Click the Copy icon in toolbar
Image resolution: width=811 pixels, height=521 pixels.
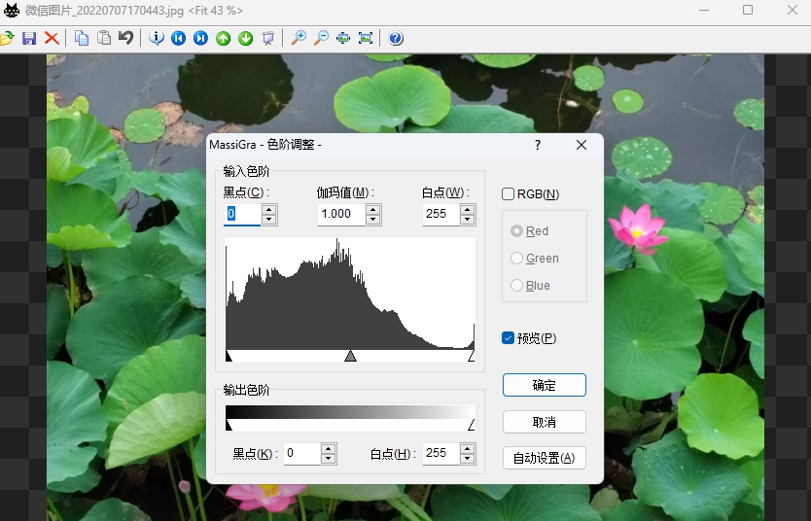82,38
